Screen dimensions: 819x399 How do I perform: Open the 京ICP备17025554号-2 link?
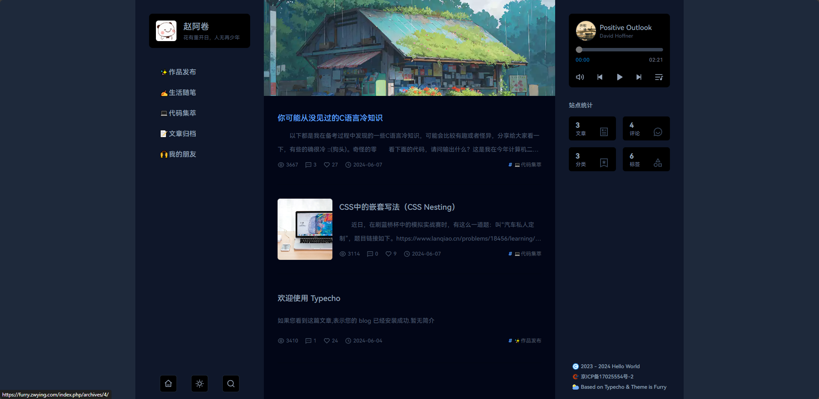click(607, 377)
